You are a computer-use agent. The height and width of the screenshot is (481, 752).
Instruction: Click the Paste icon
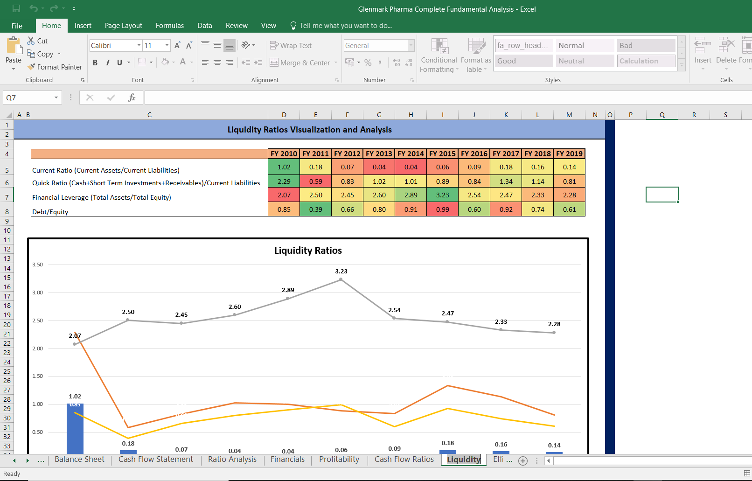coord(14,46)
